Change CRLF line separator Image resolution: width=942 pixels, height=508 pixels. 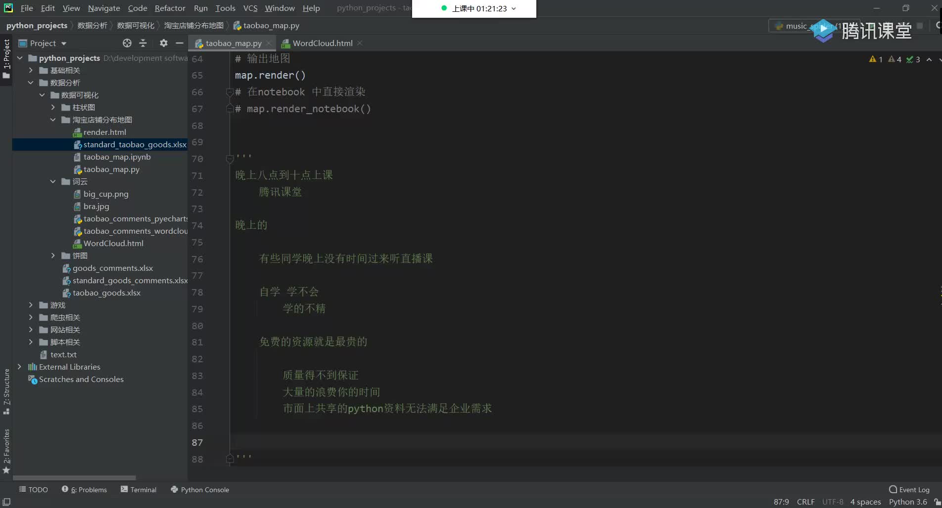pos(805,502)
